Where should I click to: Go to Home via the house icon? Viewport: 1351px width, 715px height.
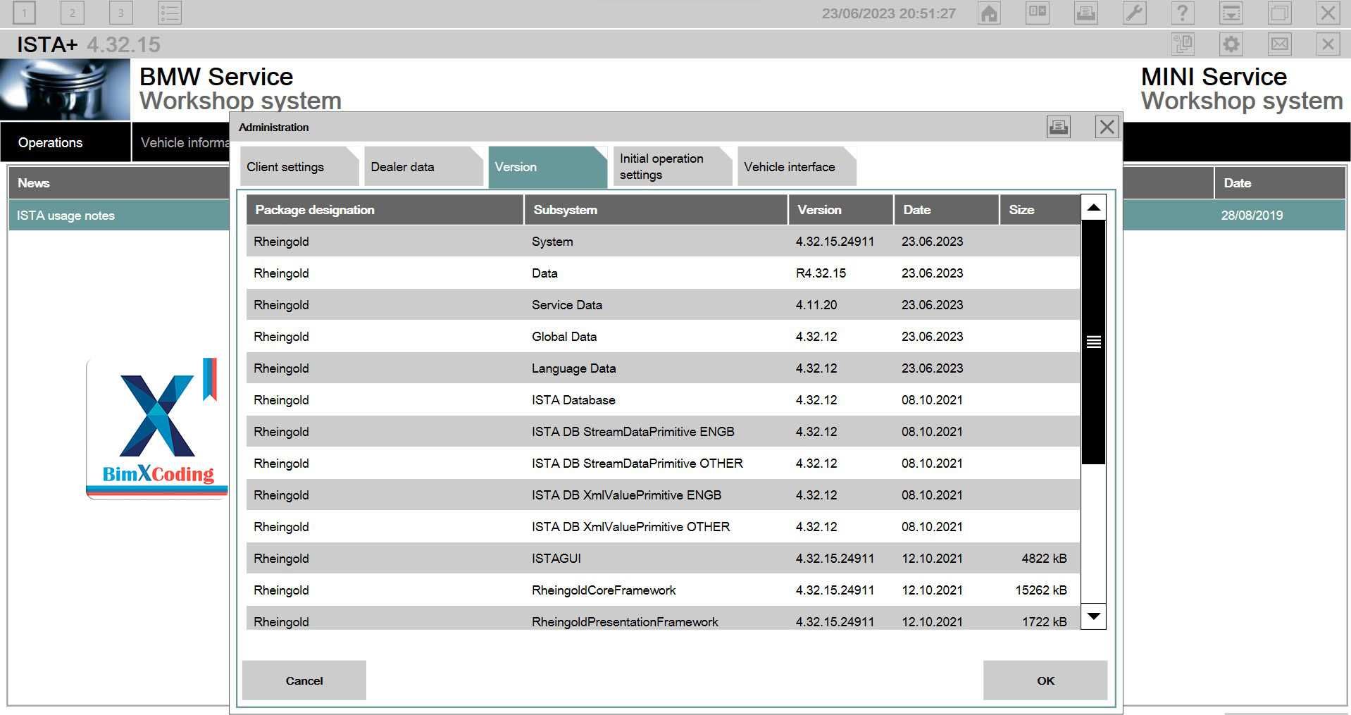[989, 13]
